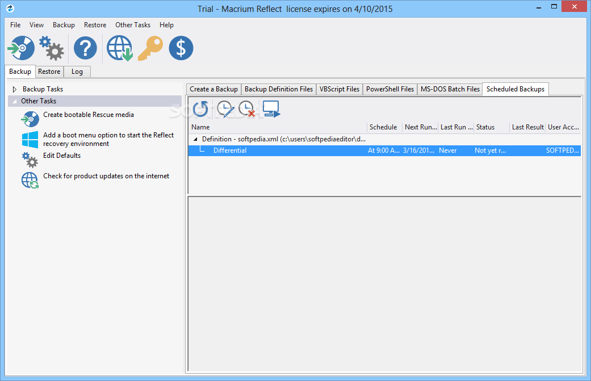The width and height of the screenshot is (591, 381).
Task: Maximize the Macrium Reflect window
Action: coord(554,7)
